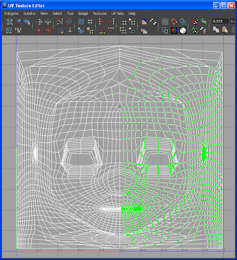
Task: Display the alpha channel
Action: pos(183,31)
